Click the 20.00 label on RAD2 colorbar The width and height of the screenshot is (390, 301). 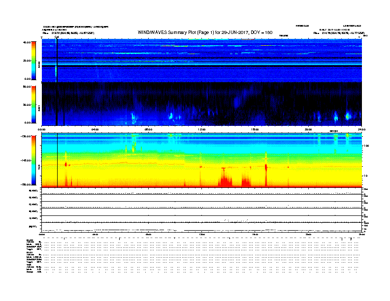tap(27, 60)
